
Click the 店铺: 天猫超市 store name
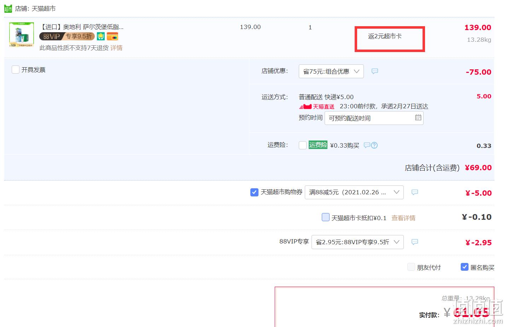(x=35, y=8)
